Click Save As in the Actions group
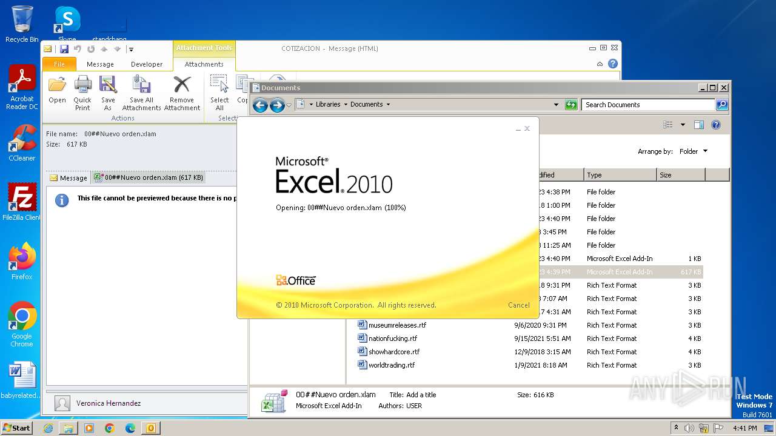Viewport: 776px width, 436px height. (x=108, y=93)
